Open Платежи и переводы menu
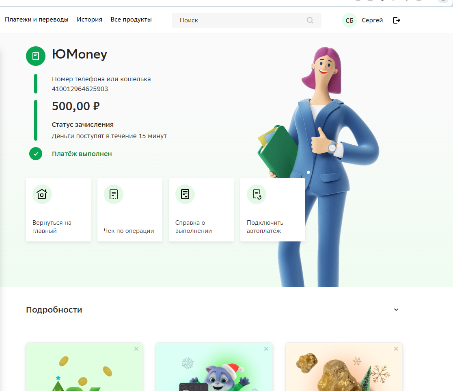Viewport: 453px width, 391px height. (37, 20)
